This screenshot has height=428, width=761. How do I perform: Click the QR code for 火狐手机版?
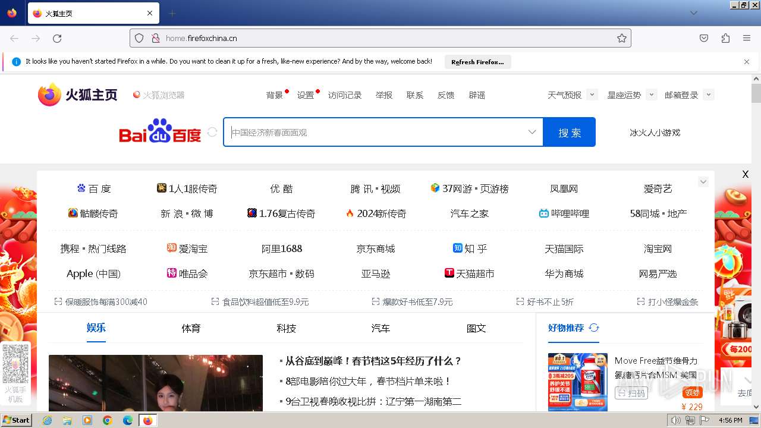pos(15,364)
